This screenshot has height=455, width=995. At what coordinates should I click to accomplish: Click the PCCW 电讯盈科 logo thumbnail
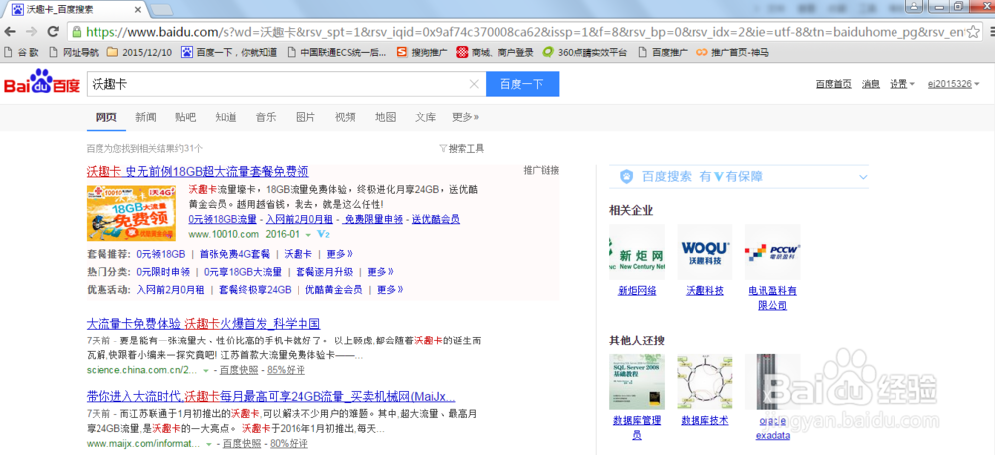(772, 251)
